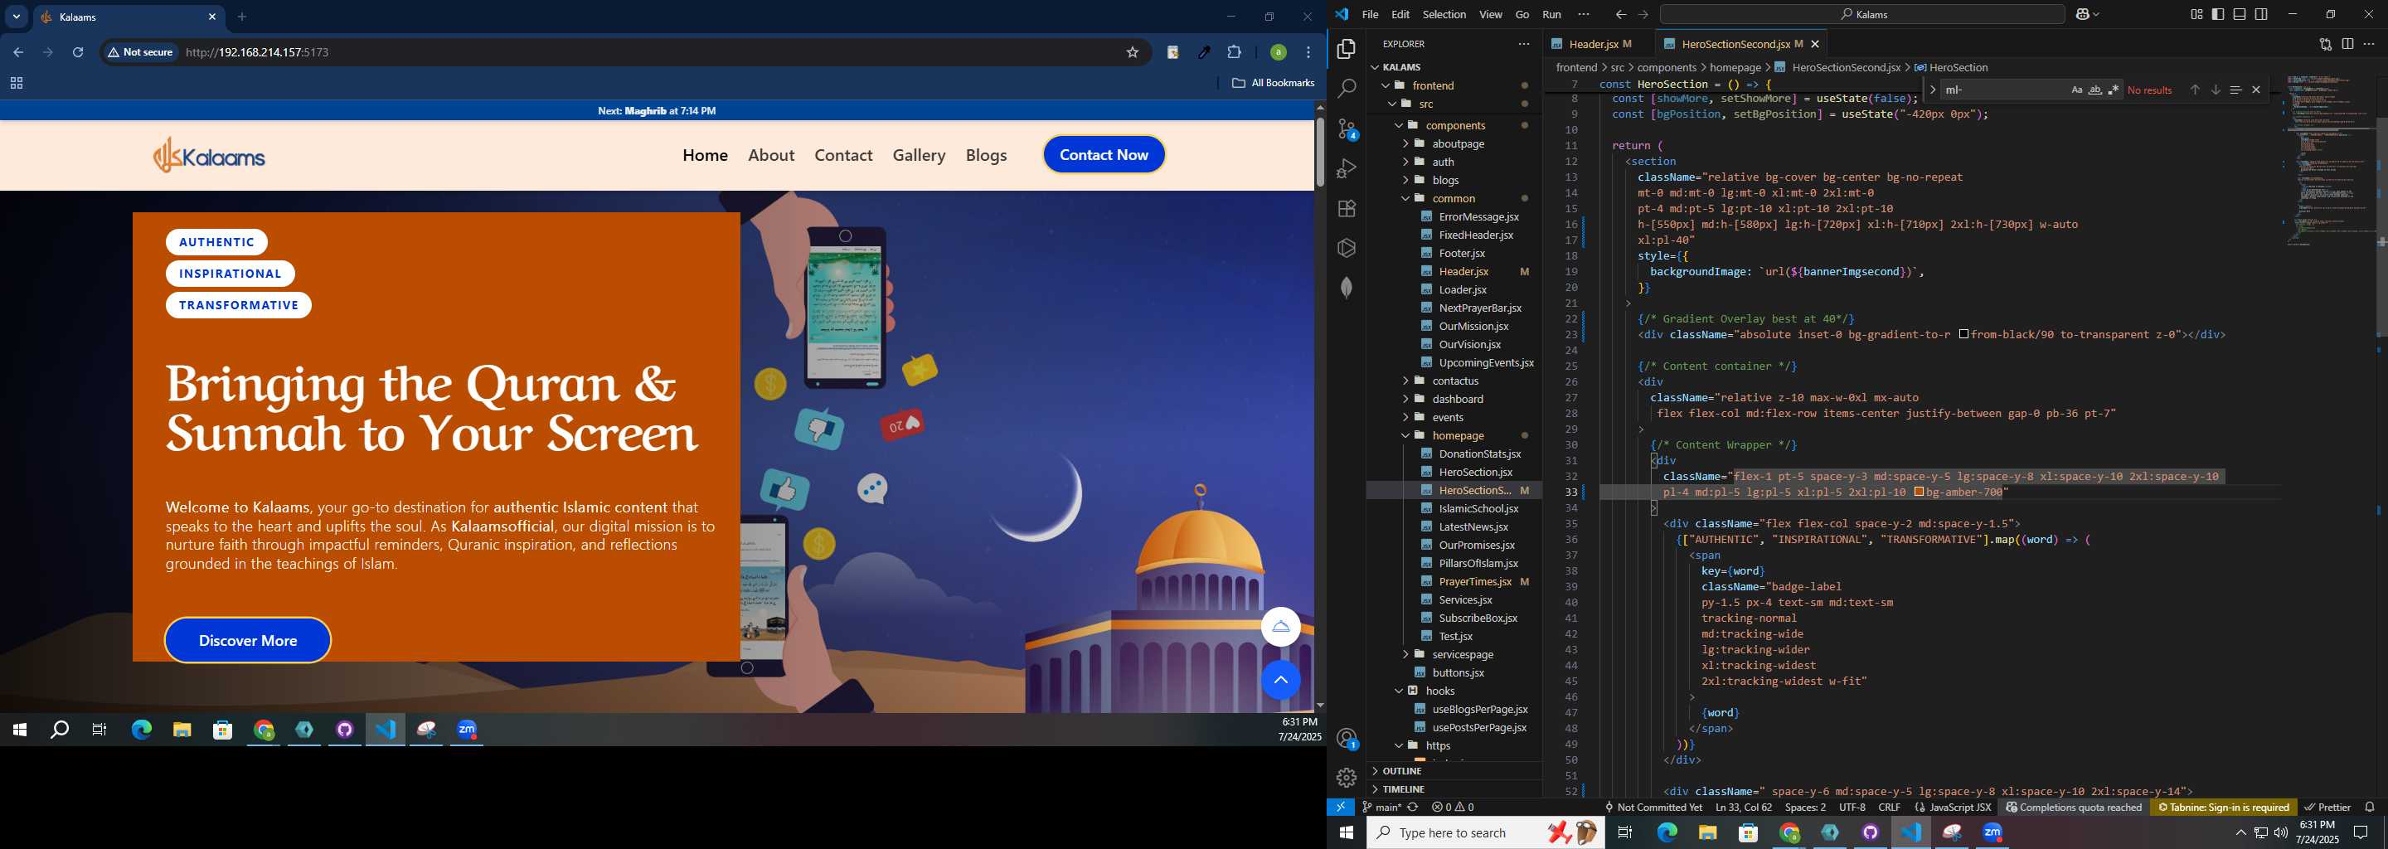Click the Chrome address bar URL
Image resolution: width=2388 pixels, height=849 pixels.
[x=258, y=53]
